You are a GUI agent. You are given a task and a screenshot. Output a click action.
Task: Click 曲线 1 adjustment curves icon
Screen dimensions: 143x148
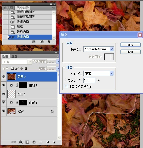[x=11, y=102]
